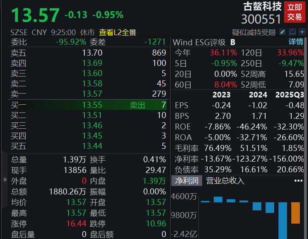This screenshot has width=308, height=239.
Task: Click the stock name 古鳌科技
Action: (x=263, y=6)
